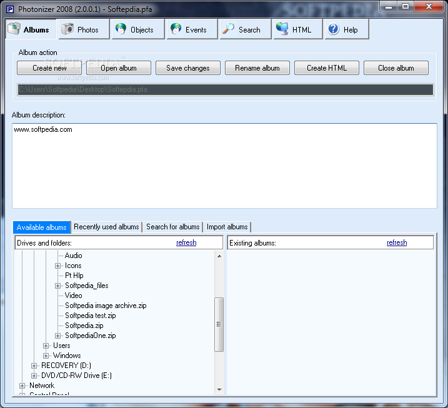Select the Pt Hlp folder
Viewport: 448px width, 408px height.
[74, 276]
